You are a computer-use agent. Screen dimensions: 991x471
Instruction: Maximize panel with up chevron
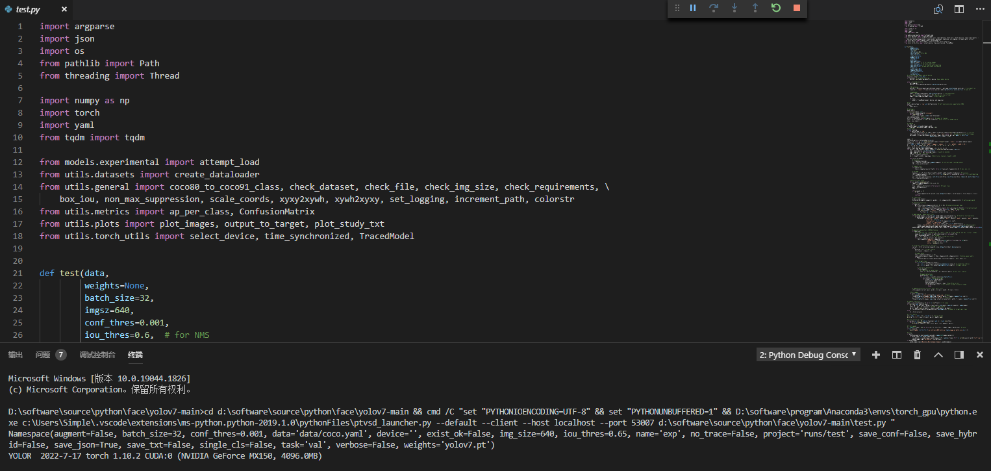[x=938, y=355]
